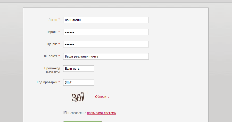The width and height of the screenshot is (232, 122).
Task: Click the (если есть) hint under Промо-код
Action: (53, 72)
